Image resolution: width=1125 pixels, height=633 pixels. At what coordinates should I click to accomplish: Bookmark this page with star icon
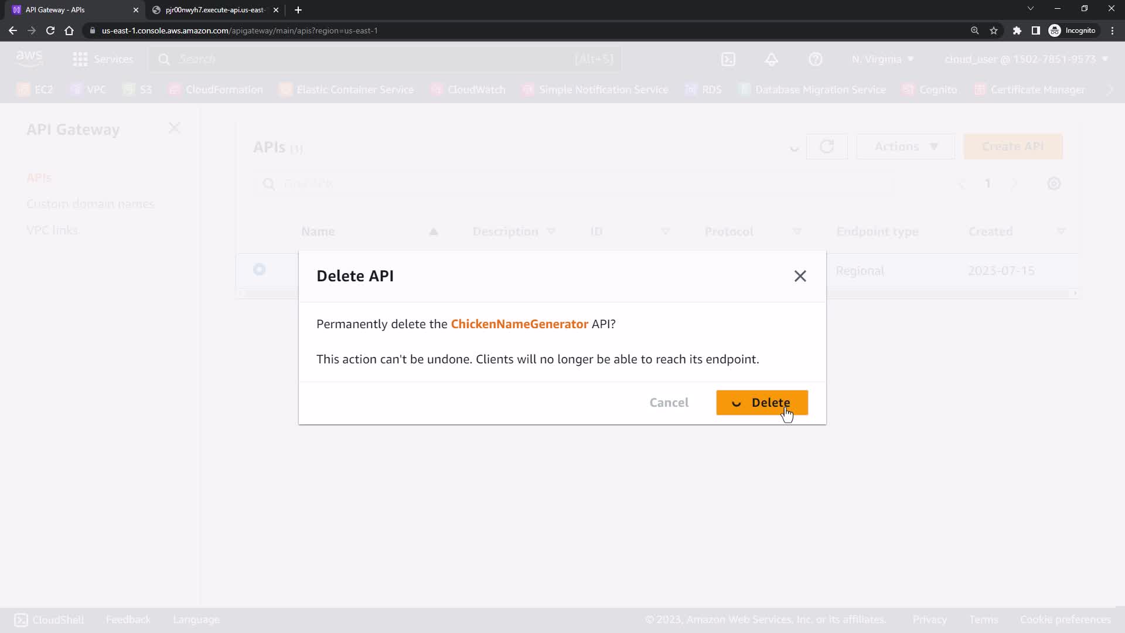pyautogui.click(x=994, y=30)
